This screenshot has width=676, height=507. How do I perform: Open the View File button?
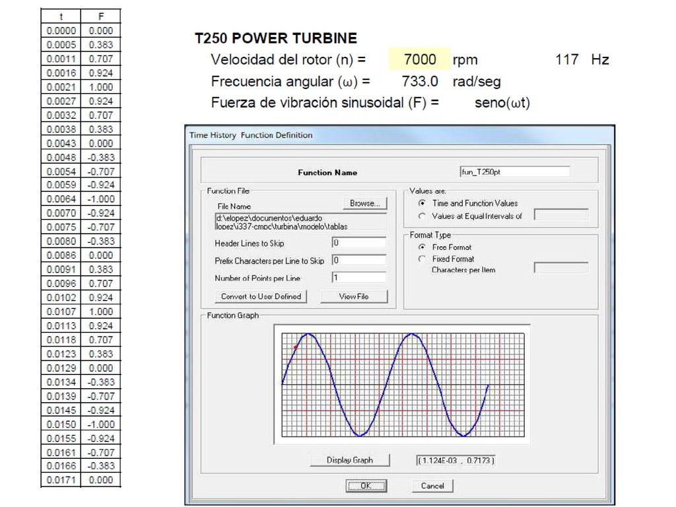[x=354, y=296]
